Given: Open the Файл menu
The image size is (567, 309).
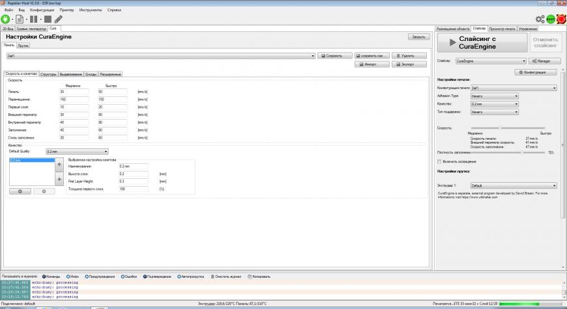Looking at the screenshot, I should click(x=8, y=10).
